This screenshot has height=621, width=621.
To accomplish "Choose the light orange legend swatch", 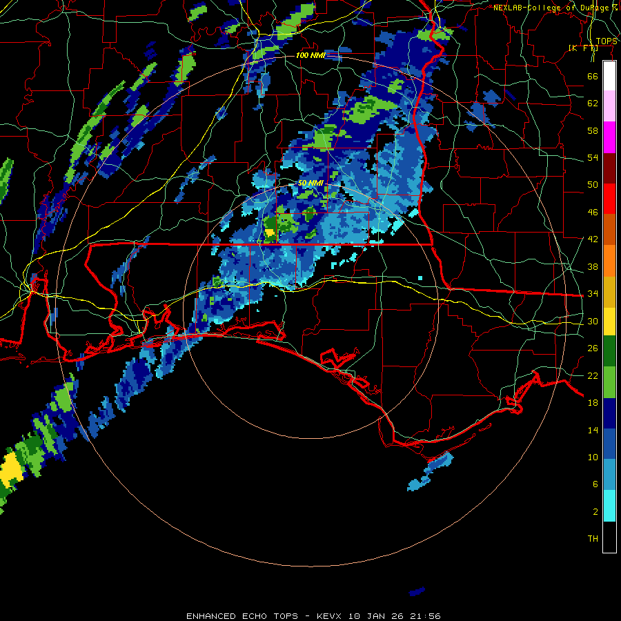I will 609,261.
